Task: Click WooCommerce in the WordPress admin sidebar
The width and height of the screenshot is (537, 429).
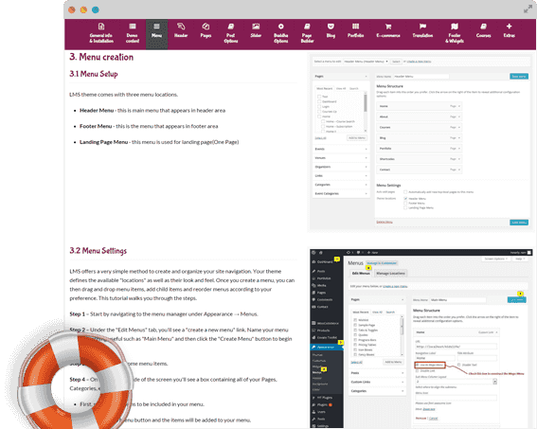Action: coord(326,323)
